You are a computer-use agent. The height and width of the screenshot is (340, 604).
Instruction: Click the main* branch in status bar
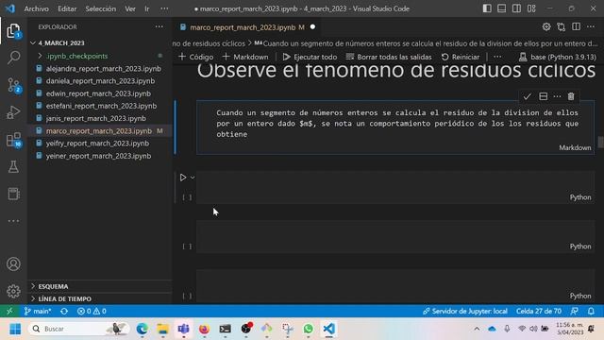(38, 311)
